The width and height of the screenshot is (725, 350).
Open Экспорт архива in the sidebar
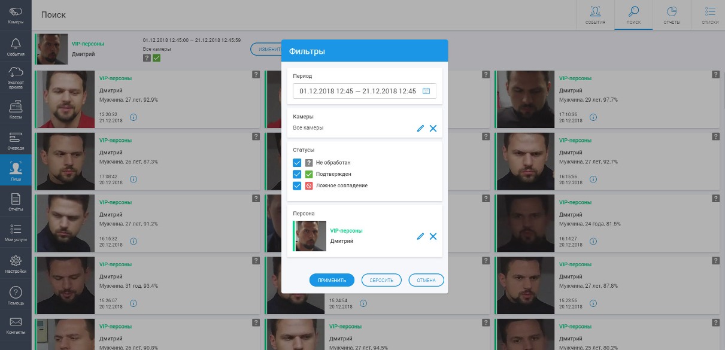[16, 77]
